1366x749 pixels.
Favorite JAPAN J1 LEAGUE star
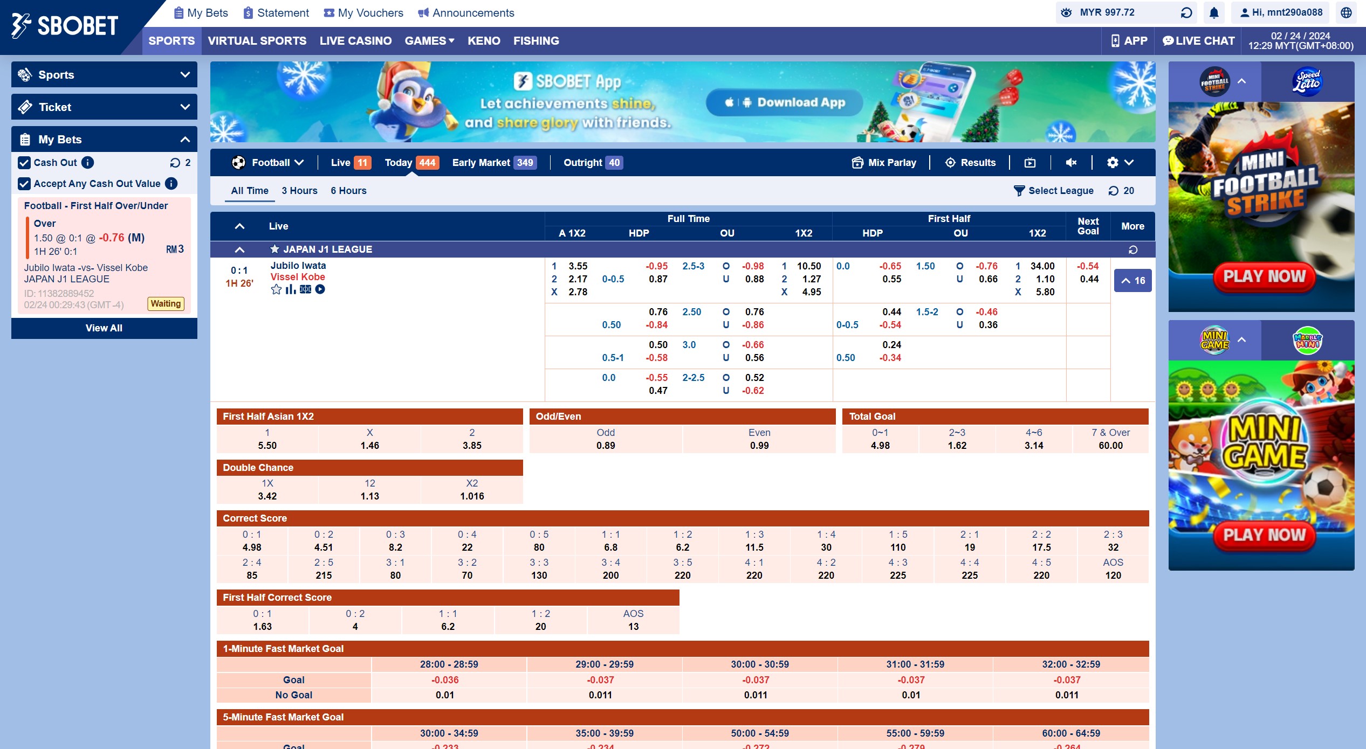pos(274,249)
